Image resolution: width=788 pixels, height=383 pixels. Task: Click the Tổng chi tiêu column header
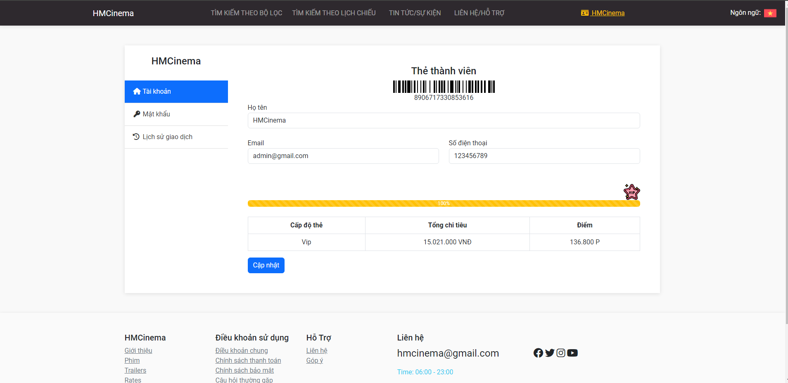click(x=447, y=225)
